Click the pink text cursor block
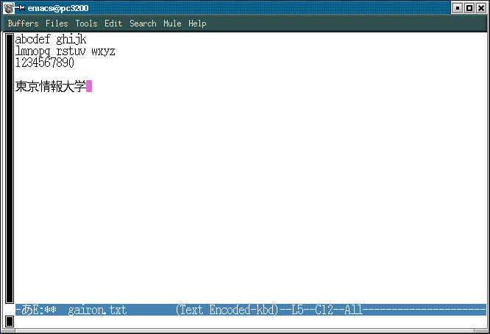 coord(89,86)
